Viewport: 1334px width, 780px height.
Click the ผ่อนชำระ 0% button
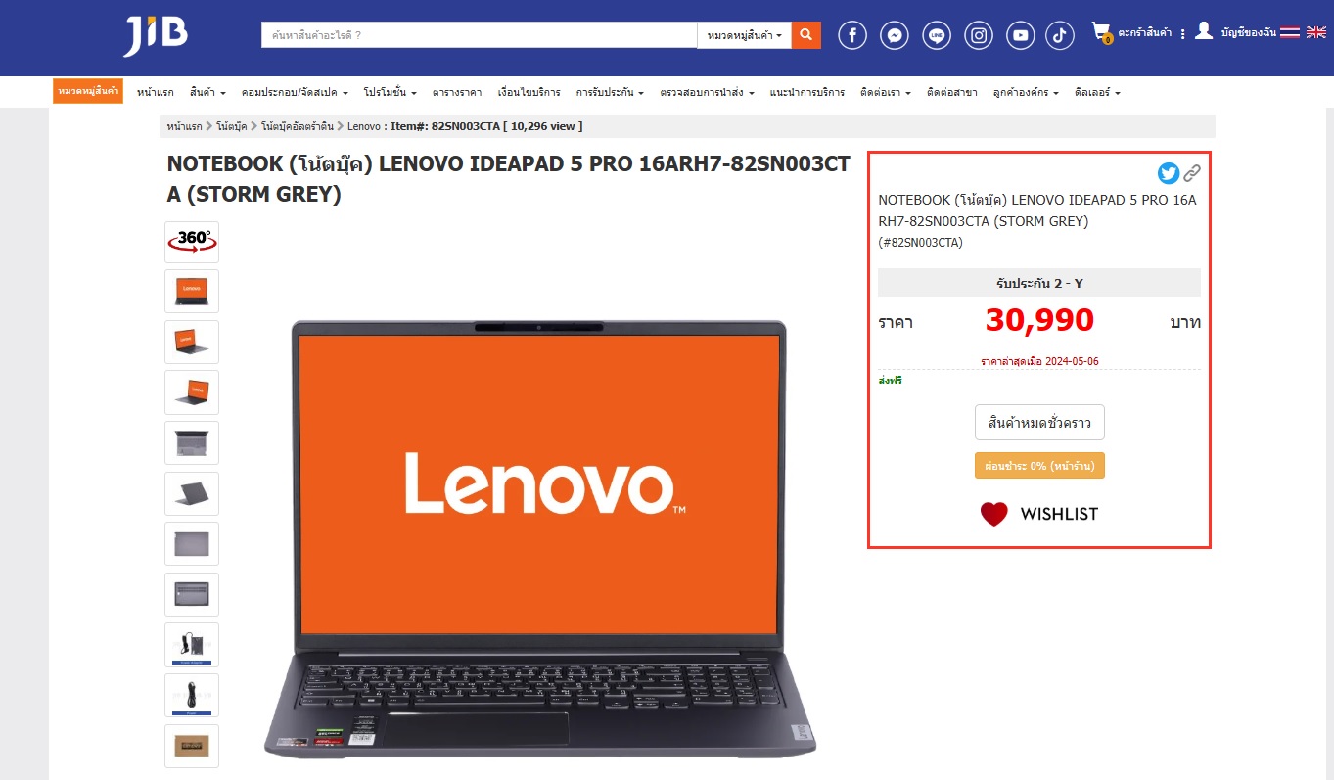tap(1039, 466)
